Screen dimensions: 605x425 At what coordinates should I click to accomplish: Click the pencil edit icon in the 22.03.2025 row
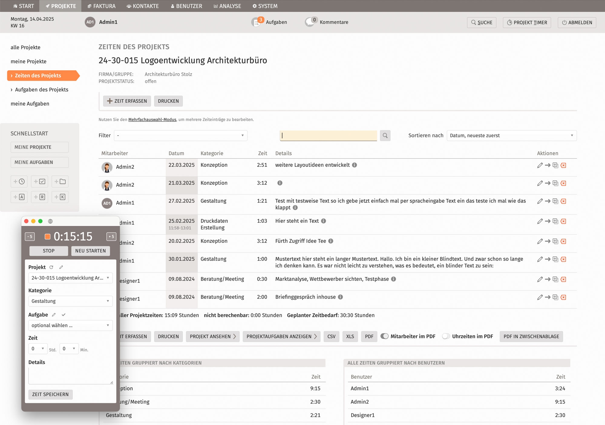[x=540, y=165]
